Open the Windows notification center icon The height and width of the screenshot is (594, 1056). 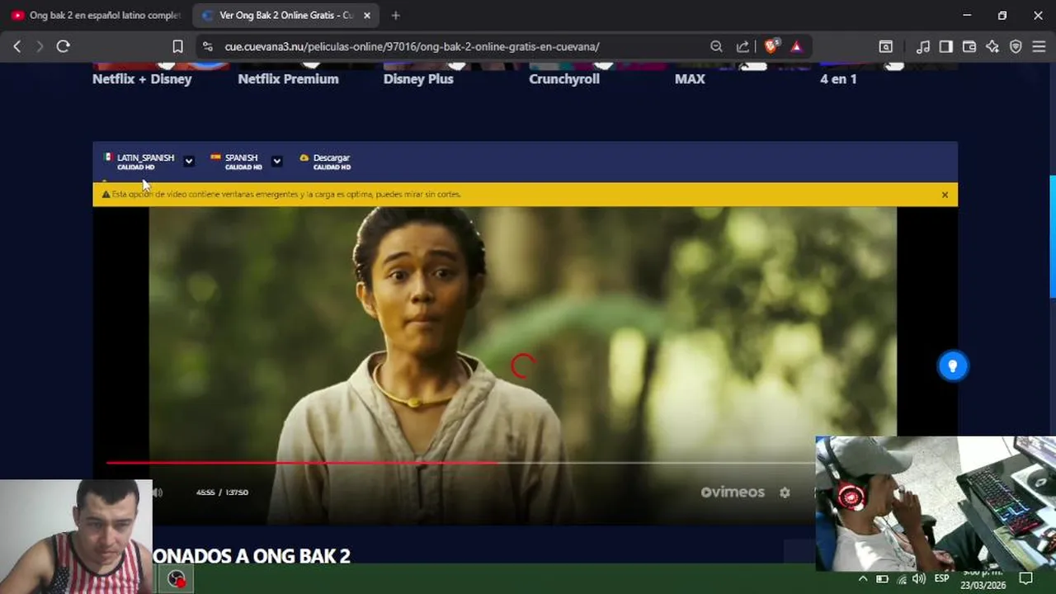[x=1026, y=579]
